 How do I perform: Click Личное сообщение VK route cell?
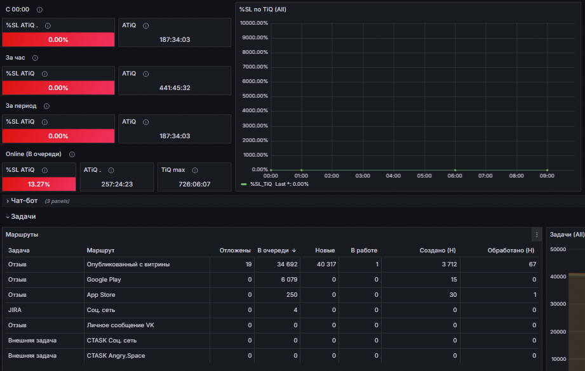coord(147,325)
